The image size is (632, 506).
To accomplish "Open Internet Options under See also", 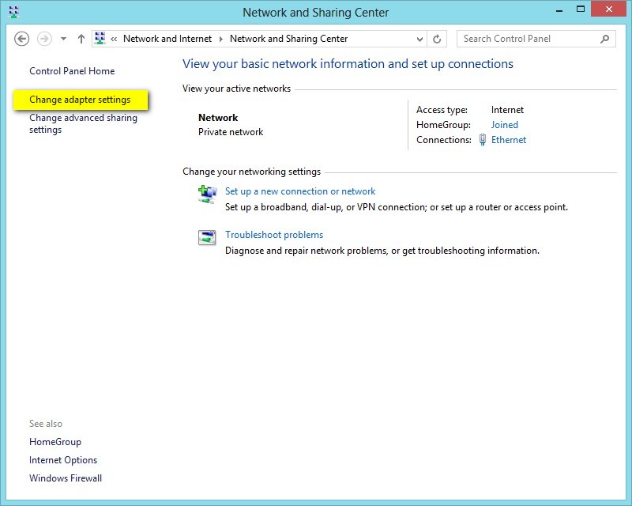I will click(63, 460).
